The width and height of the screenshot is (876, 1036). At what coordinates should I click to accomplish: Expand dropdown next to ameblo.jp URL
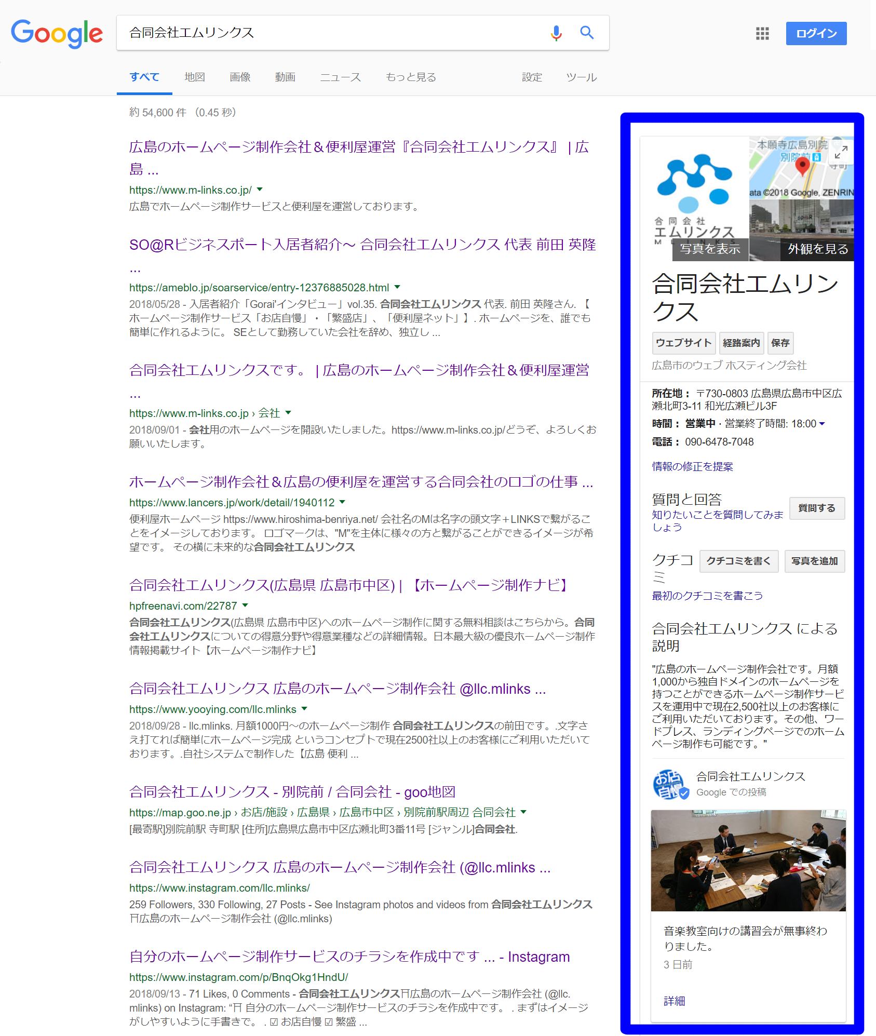[397, 287]
